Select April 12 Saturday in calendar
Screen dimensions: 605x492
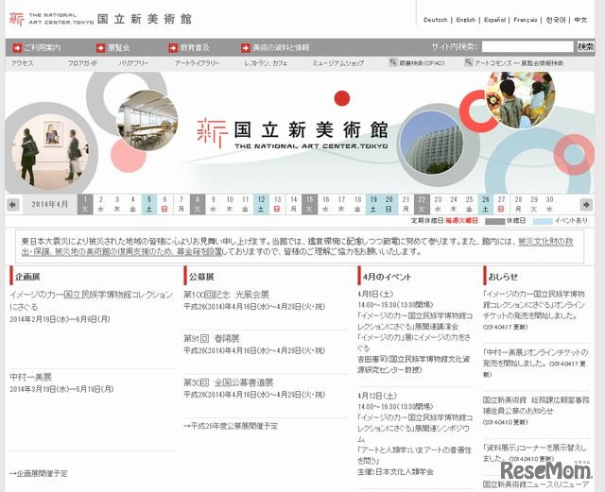click(x=261, y=204)
